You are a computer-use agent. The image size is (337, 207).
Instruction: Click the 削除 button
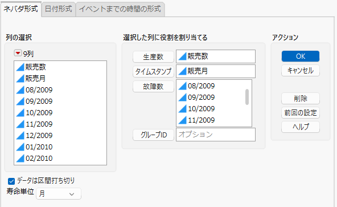(x=301, y=99)
